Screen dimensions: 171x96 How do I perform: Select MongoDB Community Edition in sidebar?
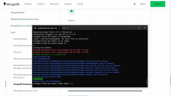[x=21, y=26]
